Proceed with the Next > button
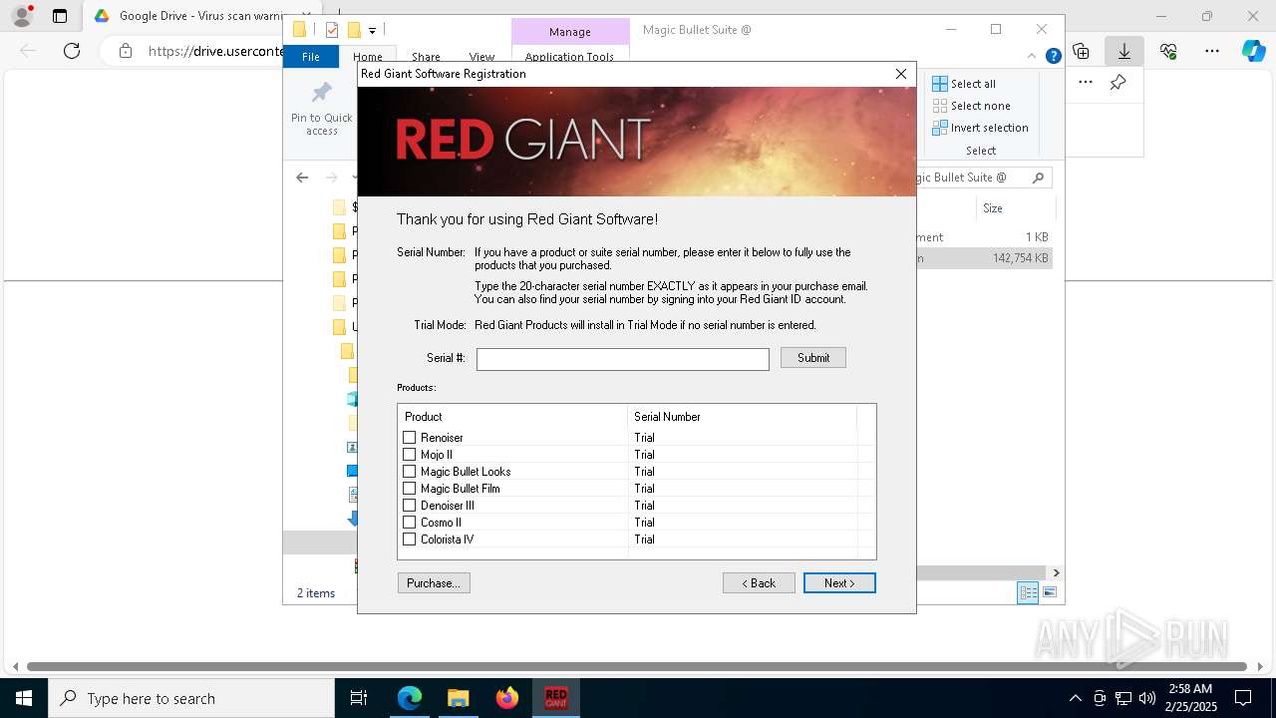 click(x=839, y=583)
